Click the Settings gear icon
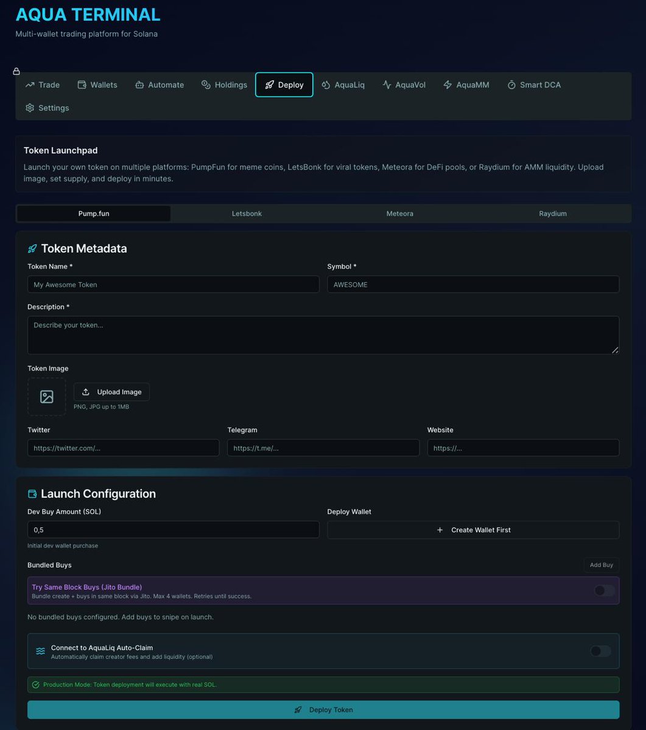Screen dimensions: 646x730 (30, 108)
